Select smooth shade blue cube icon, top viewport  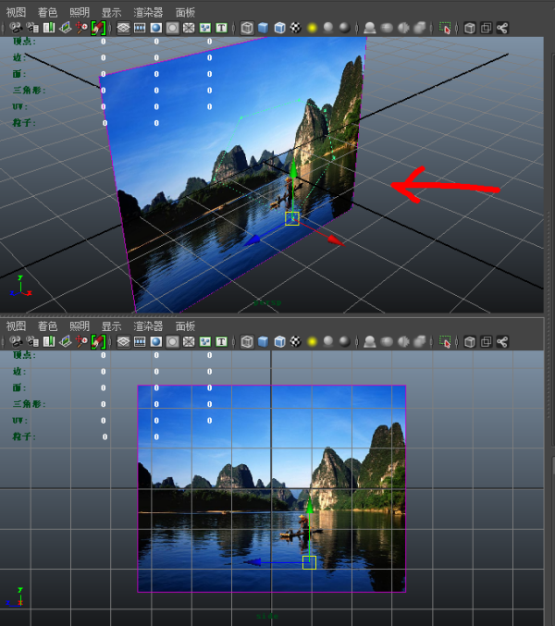point(264,29)
